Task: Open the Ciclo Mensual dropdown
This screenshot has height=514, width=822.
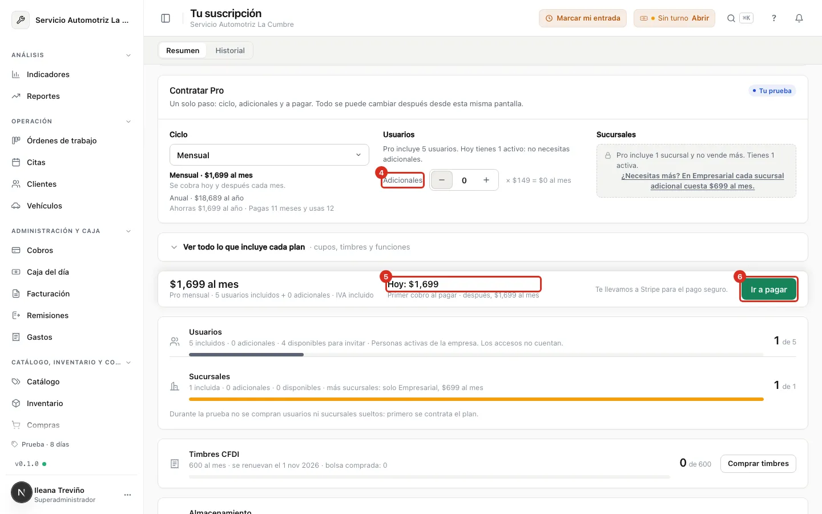Action: pos(269,155)
